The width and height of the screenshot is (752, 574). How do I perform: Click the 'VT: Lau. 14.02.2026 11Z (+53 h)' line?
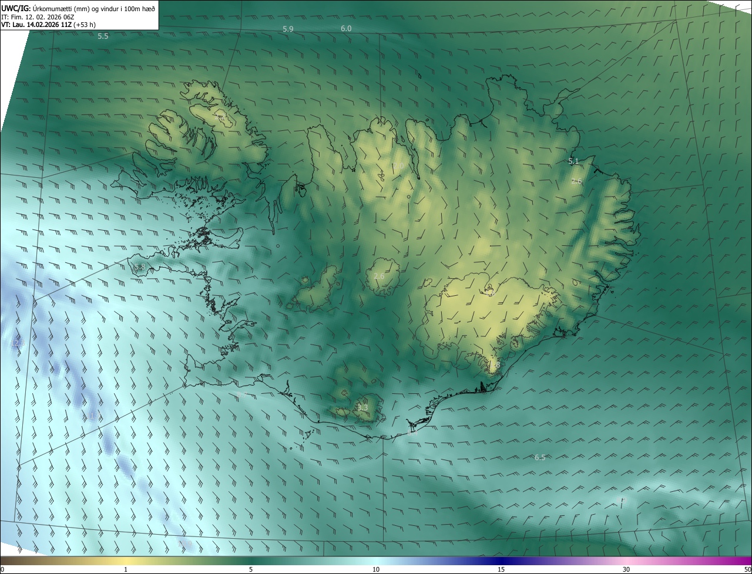coord(49,25)
